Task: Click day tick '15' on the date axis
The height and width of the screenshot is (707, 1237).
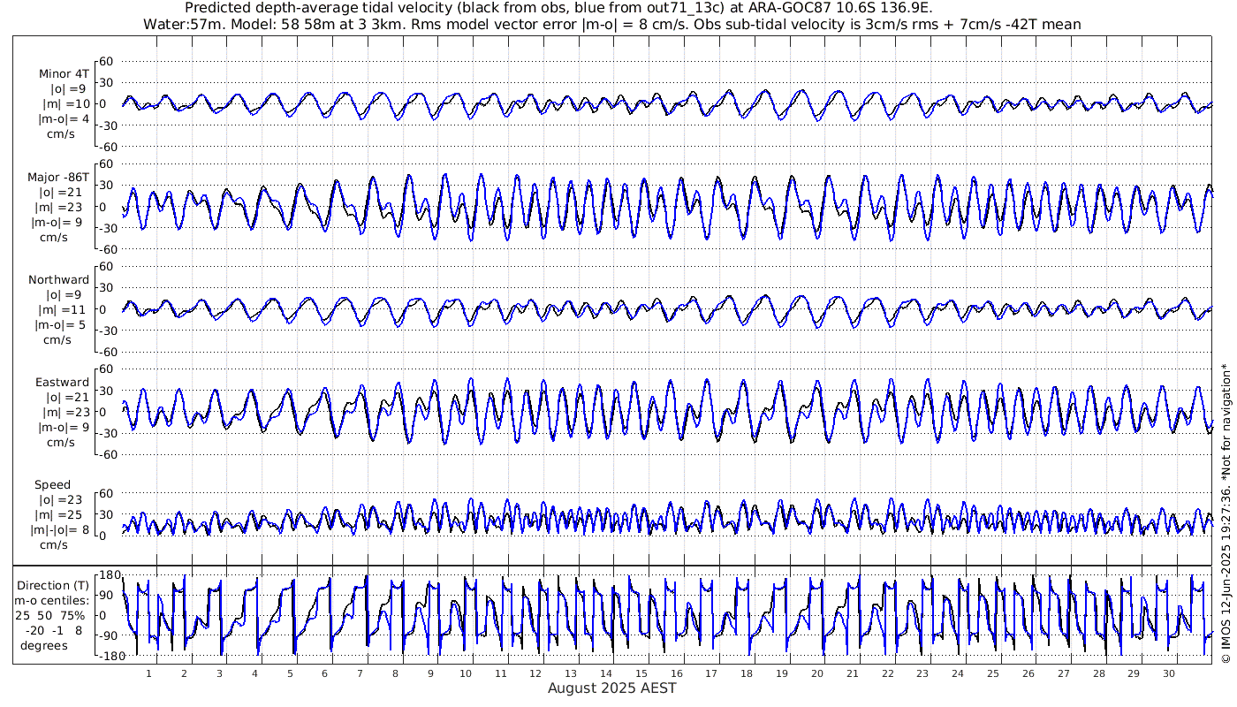Action: [641, 673]
